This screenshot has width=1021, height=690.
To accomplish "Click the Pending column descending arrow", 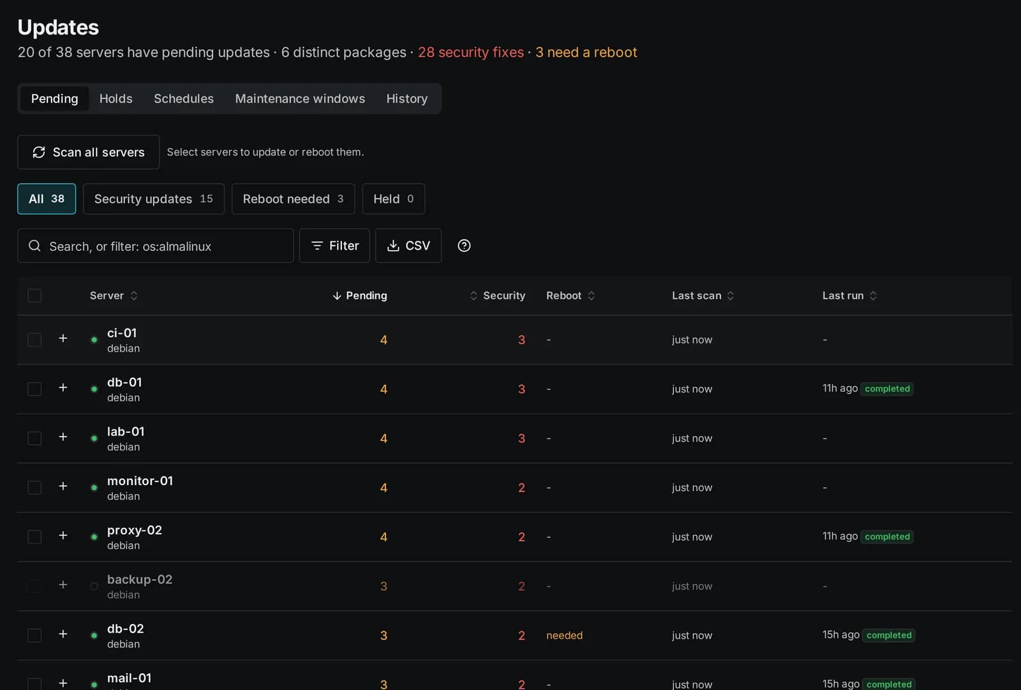I will (x=337, y=296).
